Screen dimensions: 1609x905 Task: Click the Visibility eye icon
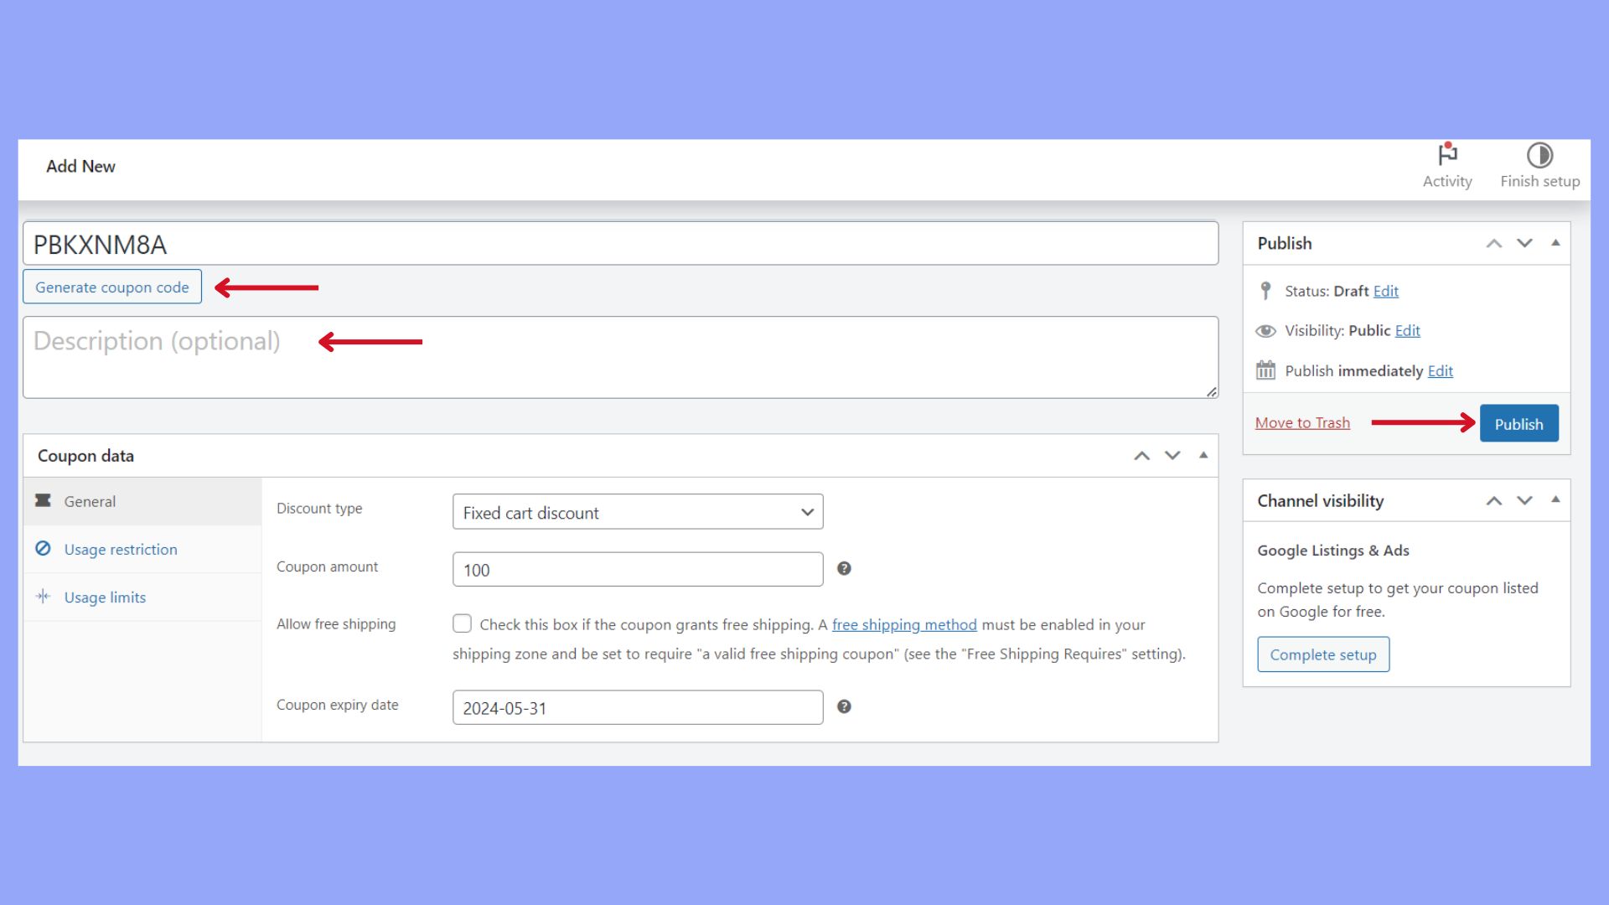1265,331
